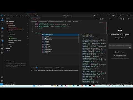Expand the config folder
The height and width of the screenshot is (100, 133).
click(x=11, y=31)
